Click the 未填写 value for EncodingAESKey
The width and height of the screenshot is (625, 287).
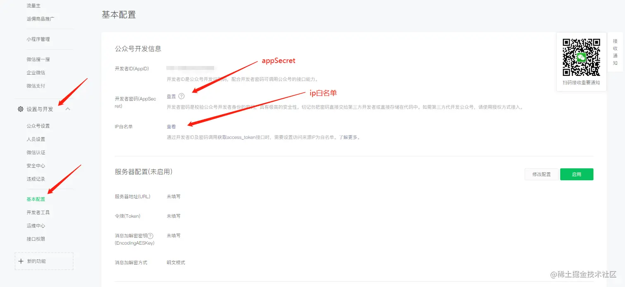point(174,236)
